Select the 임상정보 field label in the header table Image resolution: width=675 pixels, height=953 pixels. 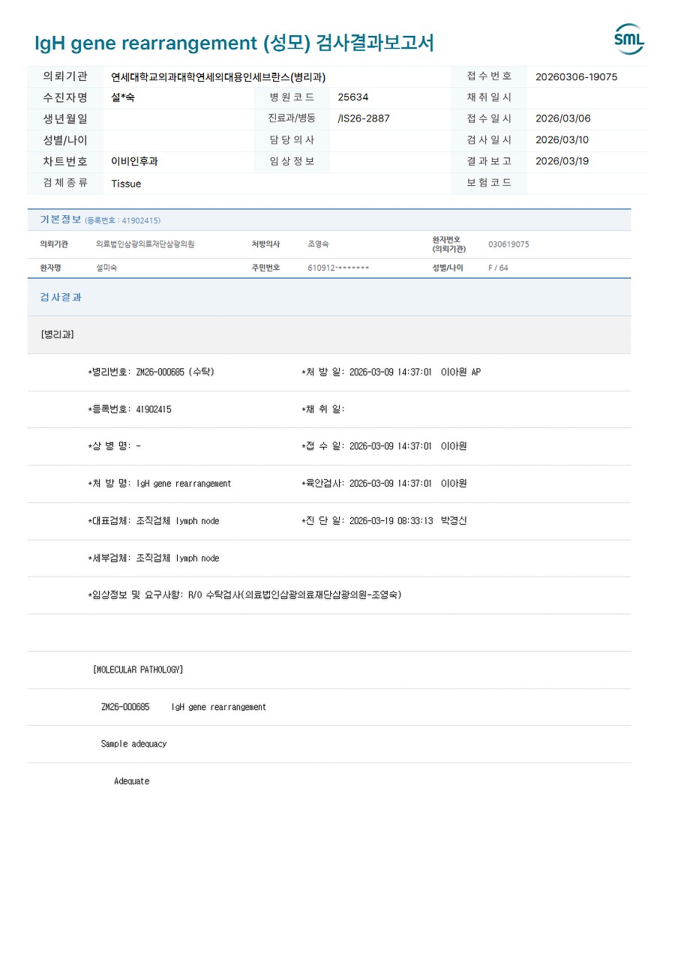pyautogui.click(x=292, y=161)
